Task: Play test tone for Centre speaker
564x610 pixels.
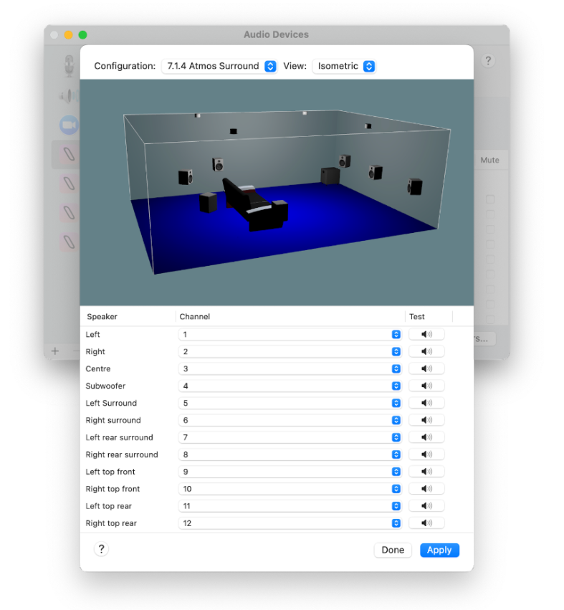Action: point(426,368)
